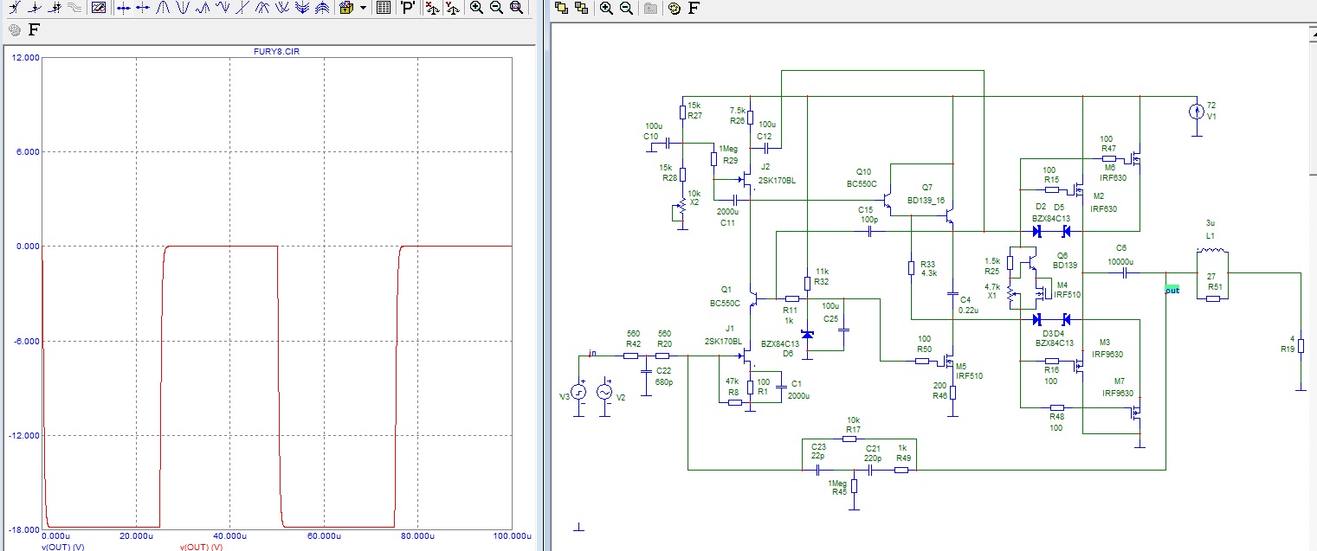
Task: Open the color palette in schematic toolbar
Action: [674, 8]
